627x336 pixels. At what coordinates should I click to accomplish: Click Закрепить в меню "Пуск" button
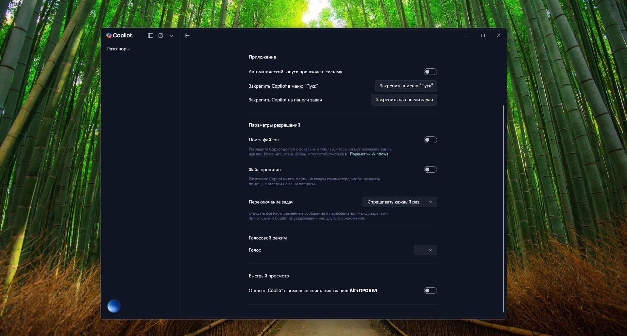coord(406,86)
